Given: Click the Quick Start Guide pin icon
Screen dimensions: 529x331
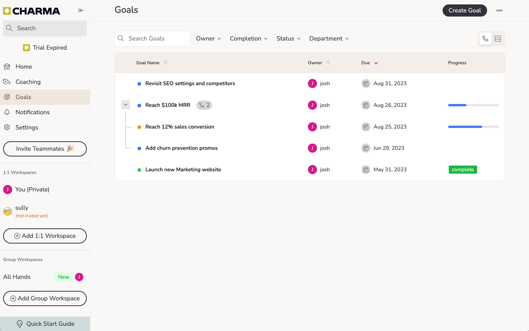Looking at the screenshot, I should pyautogui.click(x=20, y=324).
